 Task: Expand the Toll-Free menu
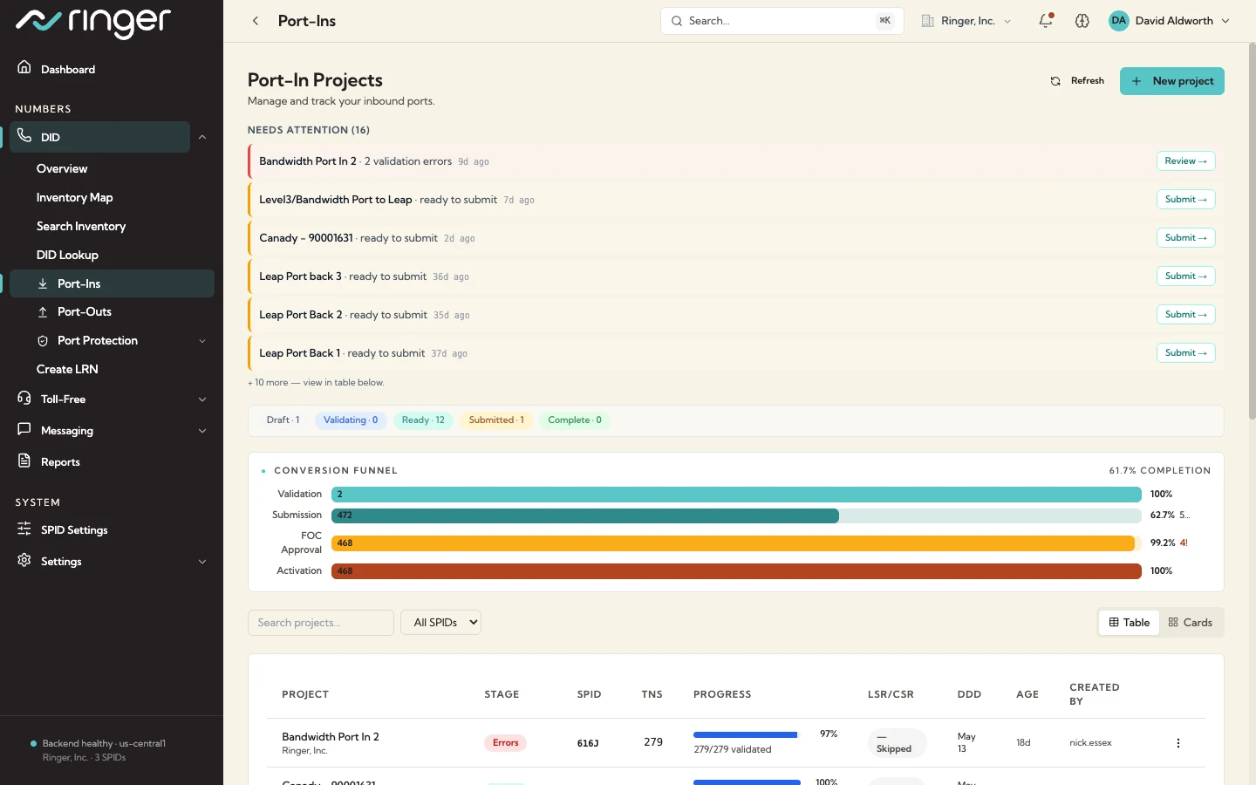pos(202,399)
